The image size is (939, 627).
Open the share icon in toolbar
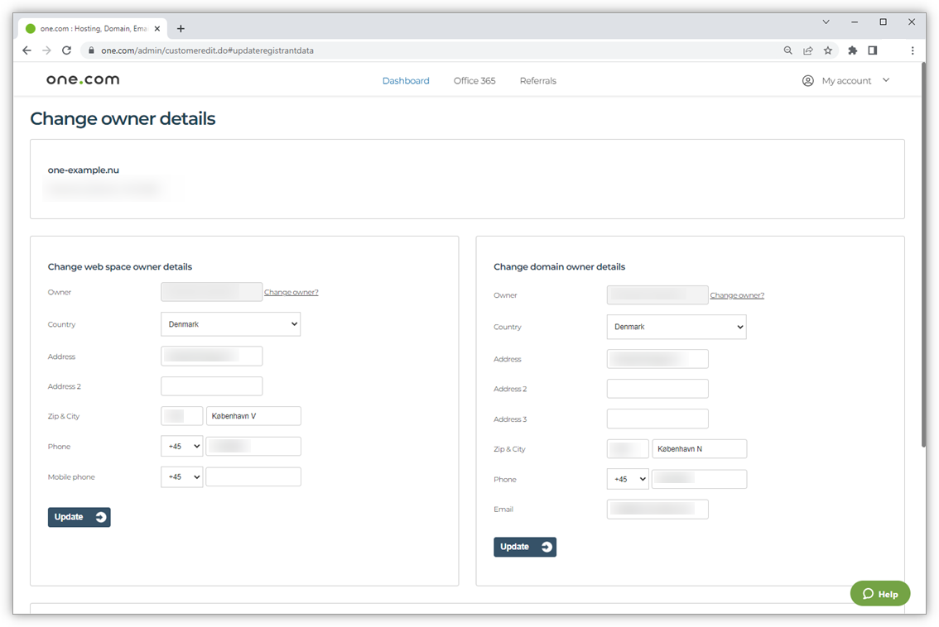pyautogui.click(x=807, y=50)
